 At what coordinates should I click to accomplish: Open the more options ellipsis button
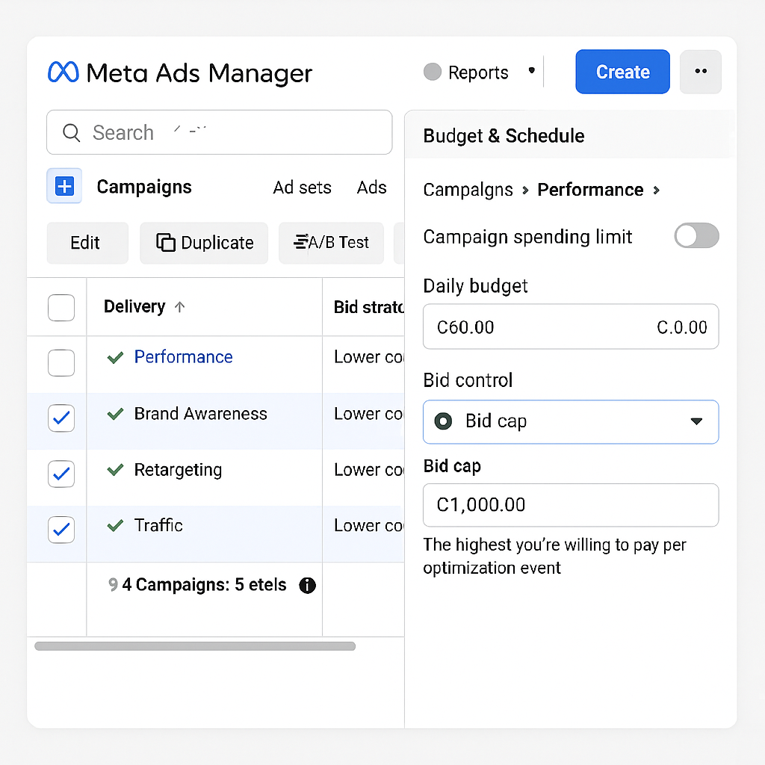(x=700, y=72)
